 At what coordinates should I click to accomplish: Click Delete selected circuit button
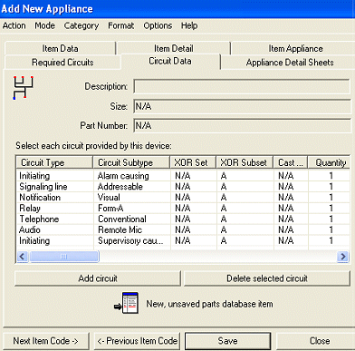[x=267, y=278]
